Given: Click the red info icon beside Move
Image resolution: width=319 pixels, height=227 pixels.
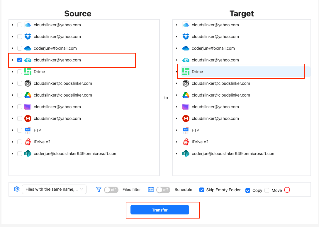Looking at the screenshot, I should pyautogui.click(x=287, y=190).
